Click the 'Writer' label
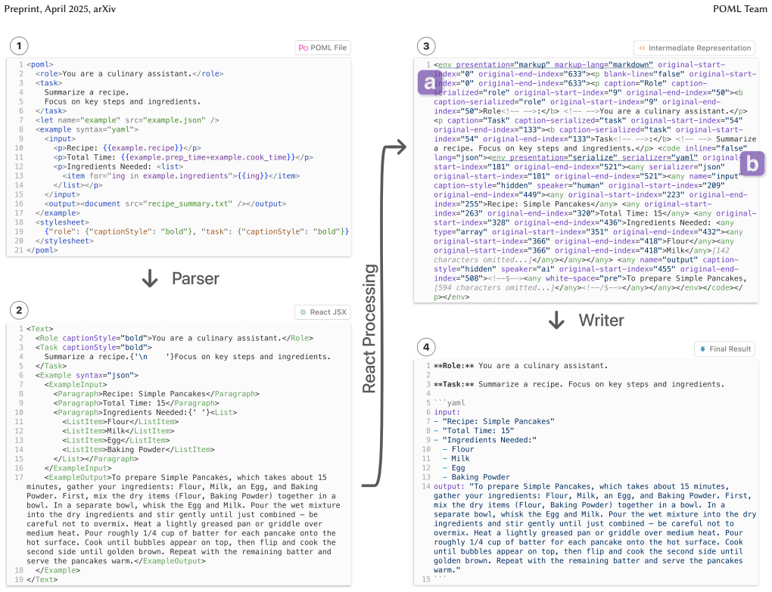 coord(601,321)
